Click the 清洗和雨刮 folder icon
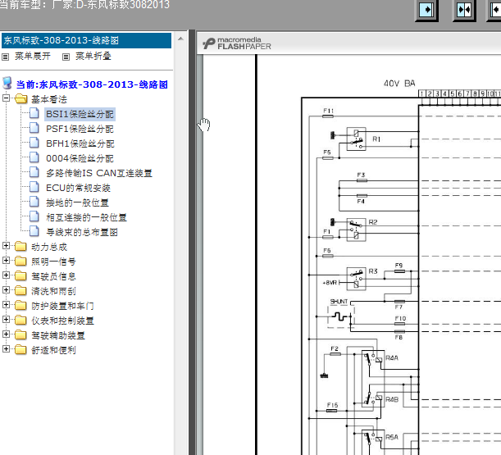The height and width of the screenshot is (455, 501). pyautogui.click(x=20, y=291)
